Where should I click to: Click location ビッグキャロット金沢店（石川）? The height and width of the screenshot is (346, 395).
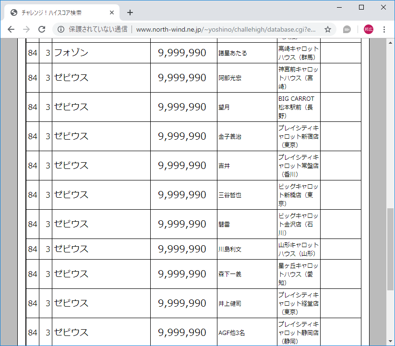[299, 224]
